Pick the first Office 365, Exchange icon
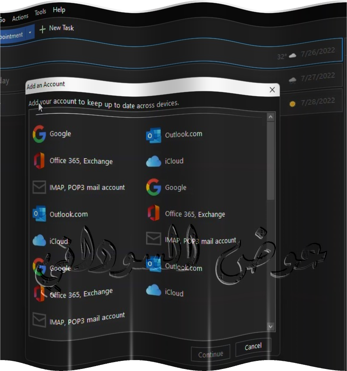Image resolution: width=347 pixels, height=371 pixels. coord(39,161)
